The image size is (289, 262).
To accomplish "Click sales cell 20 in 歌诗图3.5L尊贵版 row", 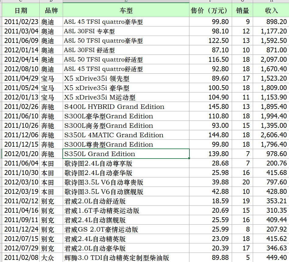I will tap(242, 182).
